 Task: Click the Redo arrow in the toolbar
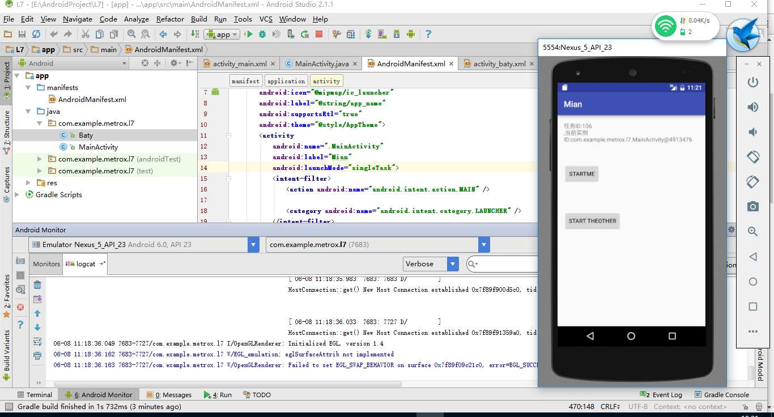point(68,35)
